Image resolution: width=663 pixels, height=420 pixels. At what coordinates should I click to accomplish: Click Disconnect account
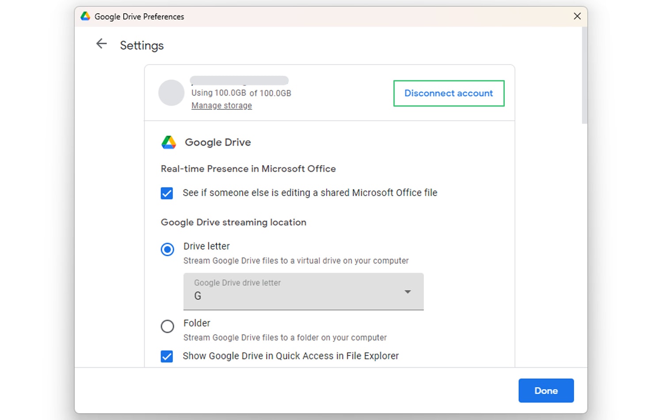pos(449,93)
